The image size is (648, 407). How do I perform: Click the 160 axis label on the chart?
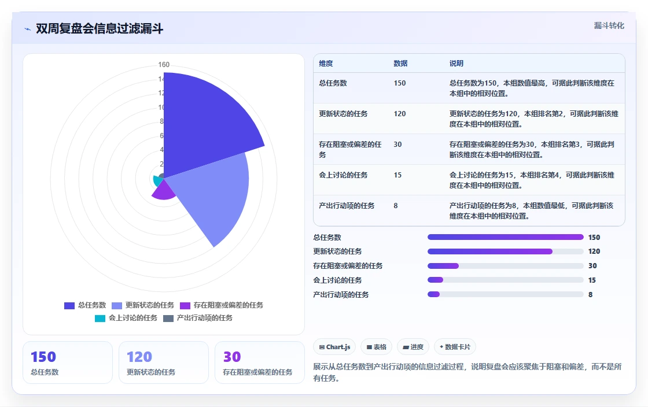tap(164, 65)
